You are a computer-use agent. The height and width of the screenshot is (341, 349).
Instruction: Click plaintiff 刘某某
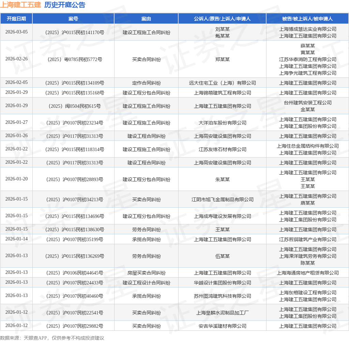tap(222, 29)
